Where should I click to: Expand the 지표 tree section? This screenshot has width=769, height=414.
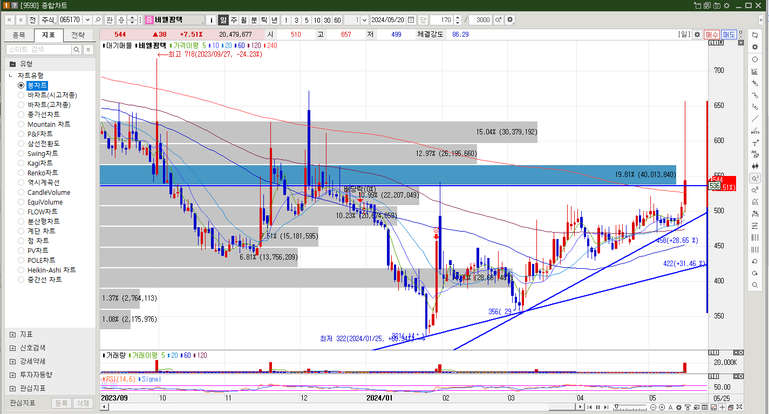(12, 335)
